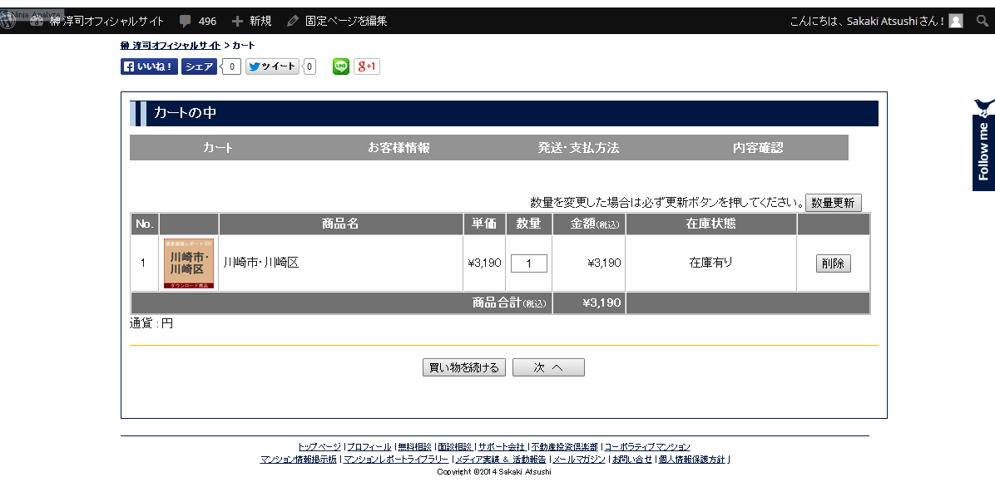
Task: Click the Google +1 button
Action: (x=367, y=67)
